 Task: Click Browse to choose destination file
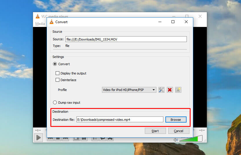[x=176, y=120]
